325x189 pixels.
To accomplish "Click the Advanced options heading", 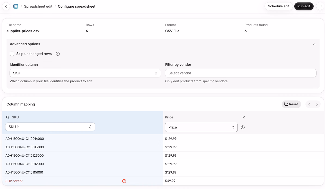I will (x=25, y=44).
